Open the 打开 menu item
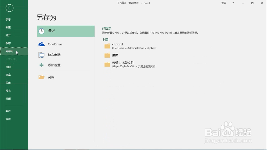The image size is (267, 150). 8,35
